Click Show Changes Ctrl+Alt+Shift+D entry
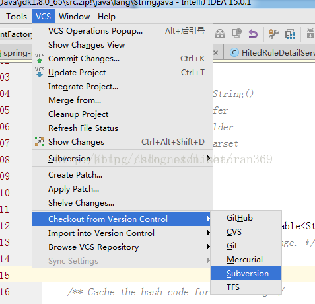 (x=122, y=142)
